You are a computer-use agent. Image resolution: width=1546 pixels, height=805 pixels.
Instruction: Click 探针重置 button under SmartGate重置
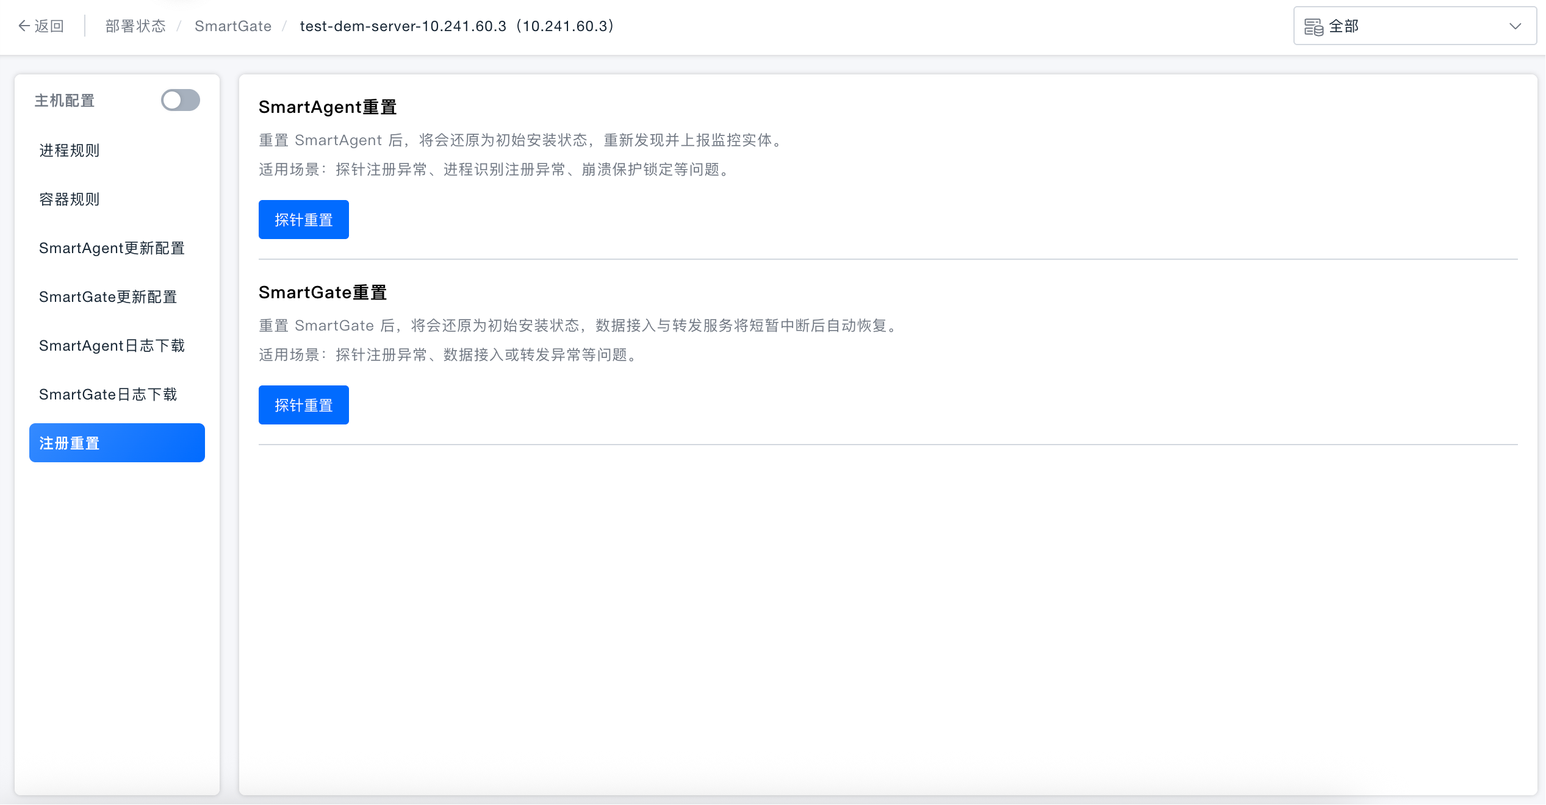pos(304,405)
